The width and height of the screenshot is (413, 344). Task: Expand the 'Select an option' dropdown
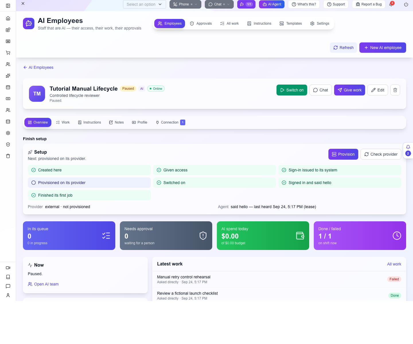[x=145, y=4]
